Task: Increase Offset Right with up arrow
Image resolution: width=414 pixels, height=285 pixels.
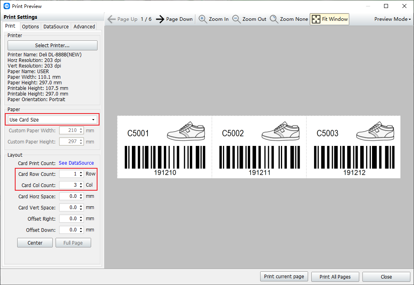Action: (81, 217)
